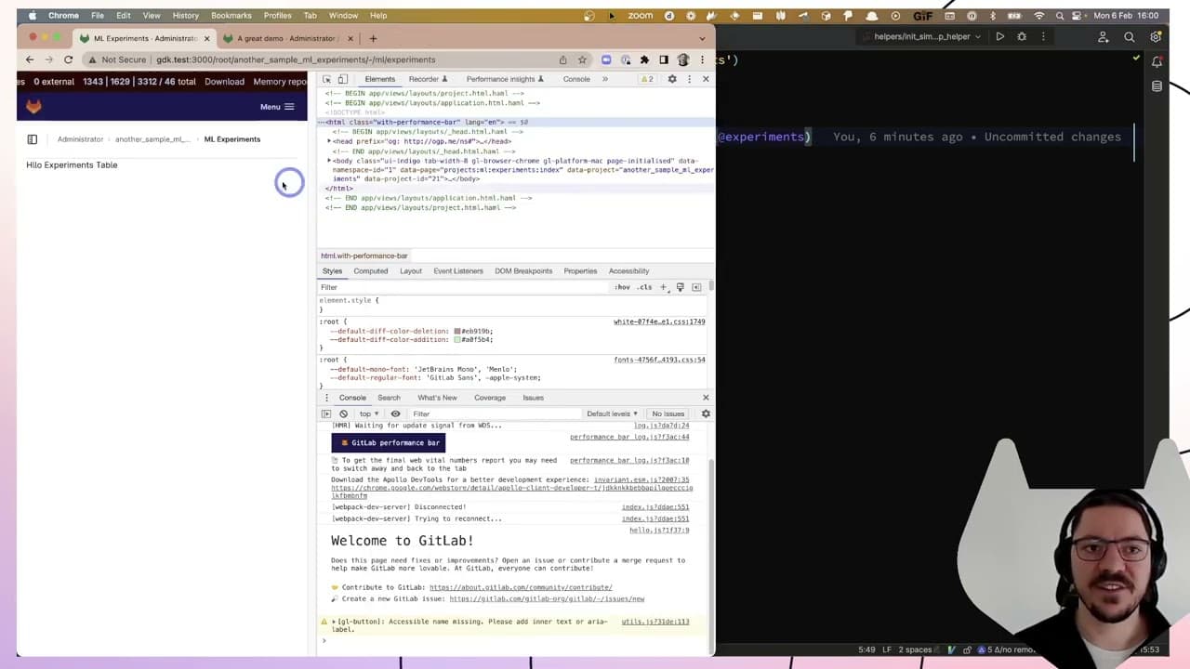Select the What's New drawer tab

coord(437,398)
